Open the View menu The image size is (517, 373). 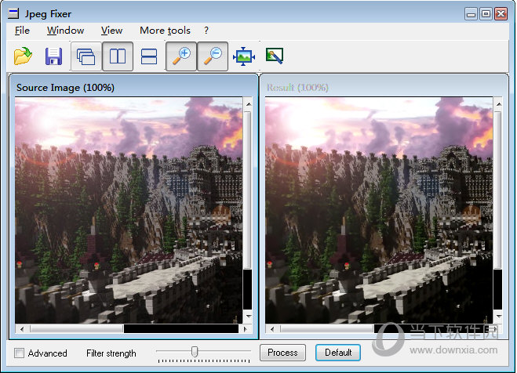click(111, 31)
